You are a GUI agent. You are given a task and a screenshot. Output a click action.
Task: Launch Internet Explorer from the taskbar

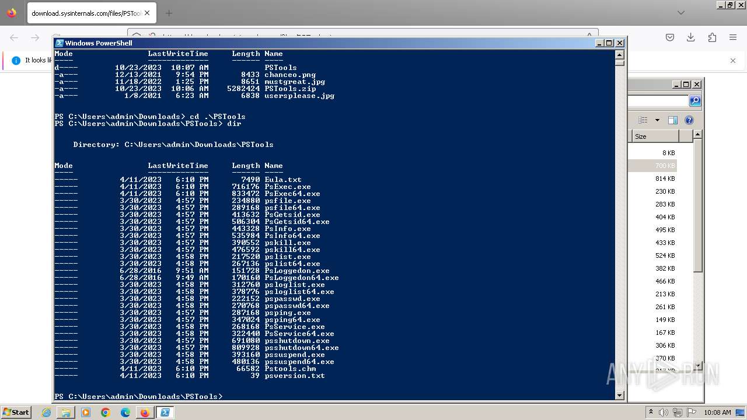[47, 412]
